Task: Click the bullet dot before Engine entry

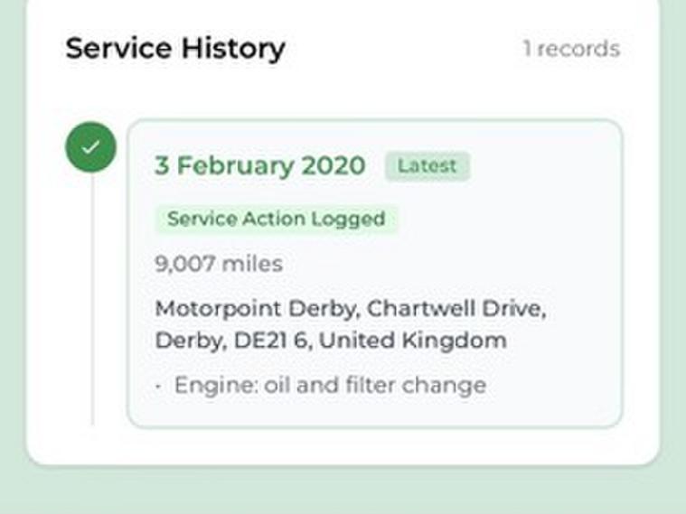Action: click(x=159, y=387)
